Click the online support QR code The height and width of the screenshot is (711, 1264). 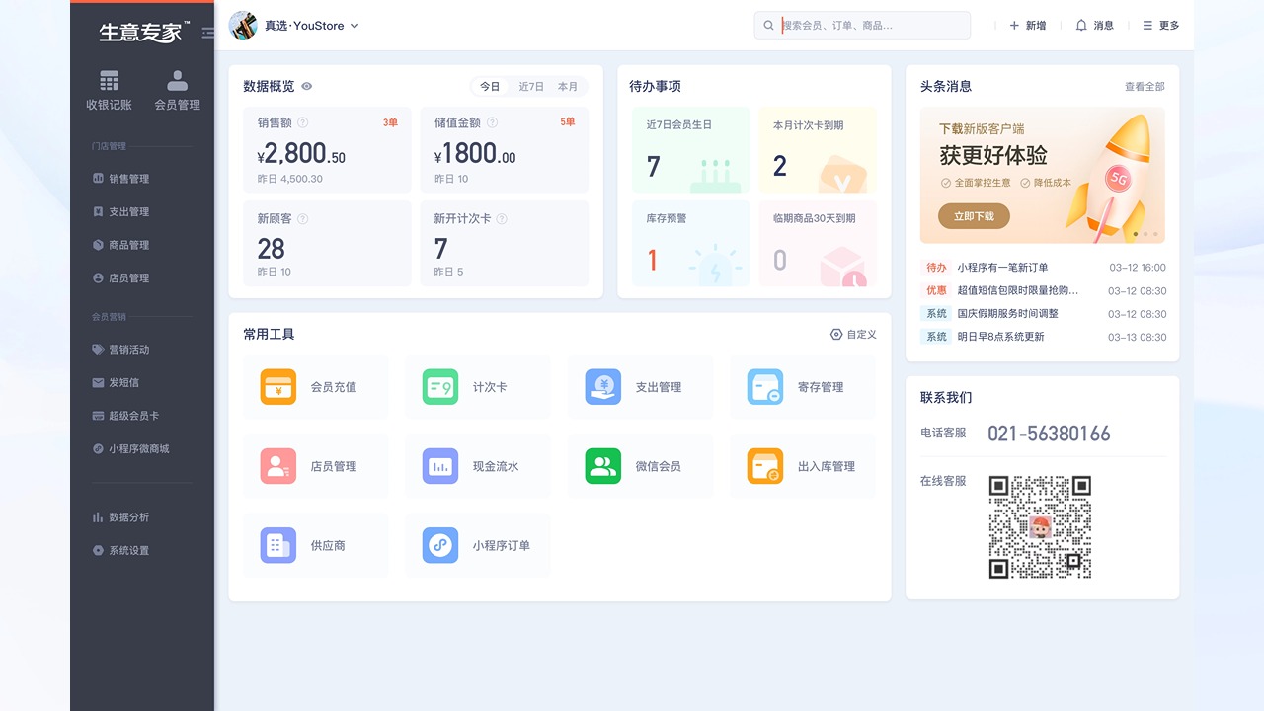[x=1040, y=527]
